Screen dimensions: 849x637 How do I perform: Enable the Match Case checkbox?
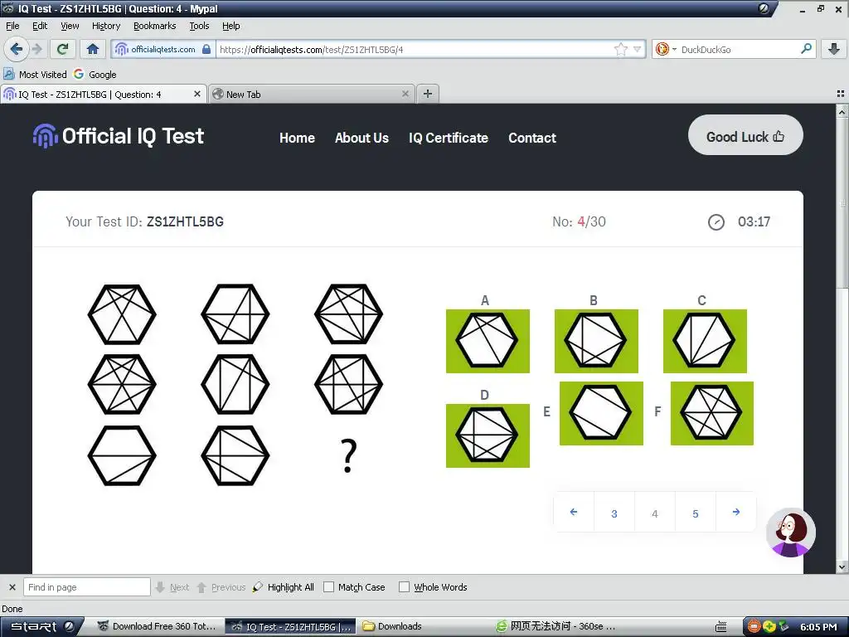tap(328, 587)
